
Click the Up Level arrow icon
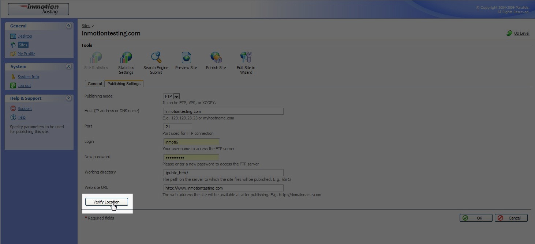point(509,33)
